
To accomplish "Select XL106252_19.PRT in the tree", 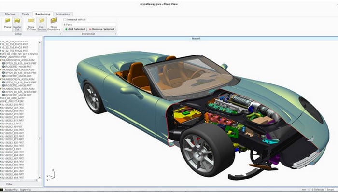I will (12, 127).
